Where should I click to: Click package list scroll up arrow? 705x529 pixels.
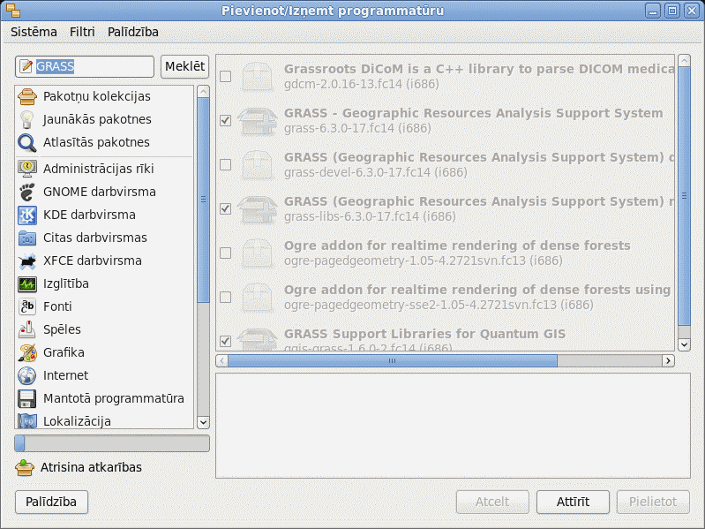[685, 61]
